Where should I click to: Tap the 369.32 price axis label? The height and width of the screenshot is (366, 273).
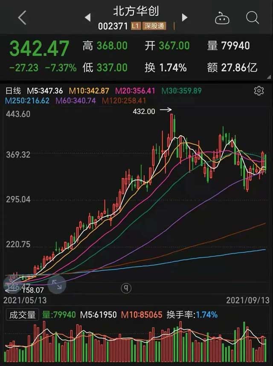pyautogui.click(x=18, y=155)
